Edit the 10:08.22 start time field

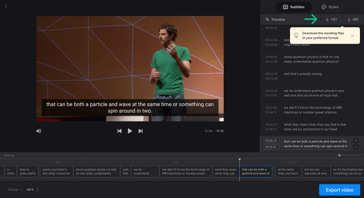pos(271,141)
